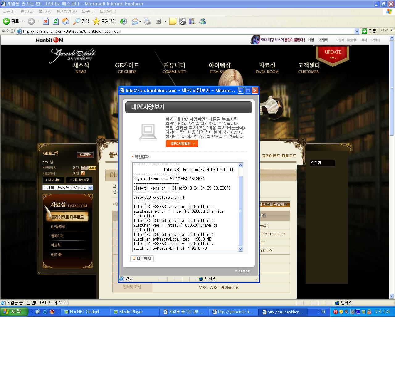The image size is (395, 371).
Task: Switch to Media Player taskbar window
Action: 135,312
